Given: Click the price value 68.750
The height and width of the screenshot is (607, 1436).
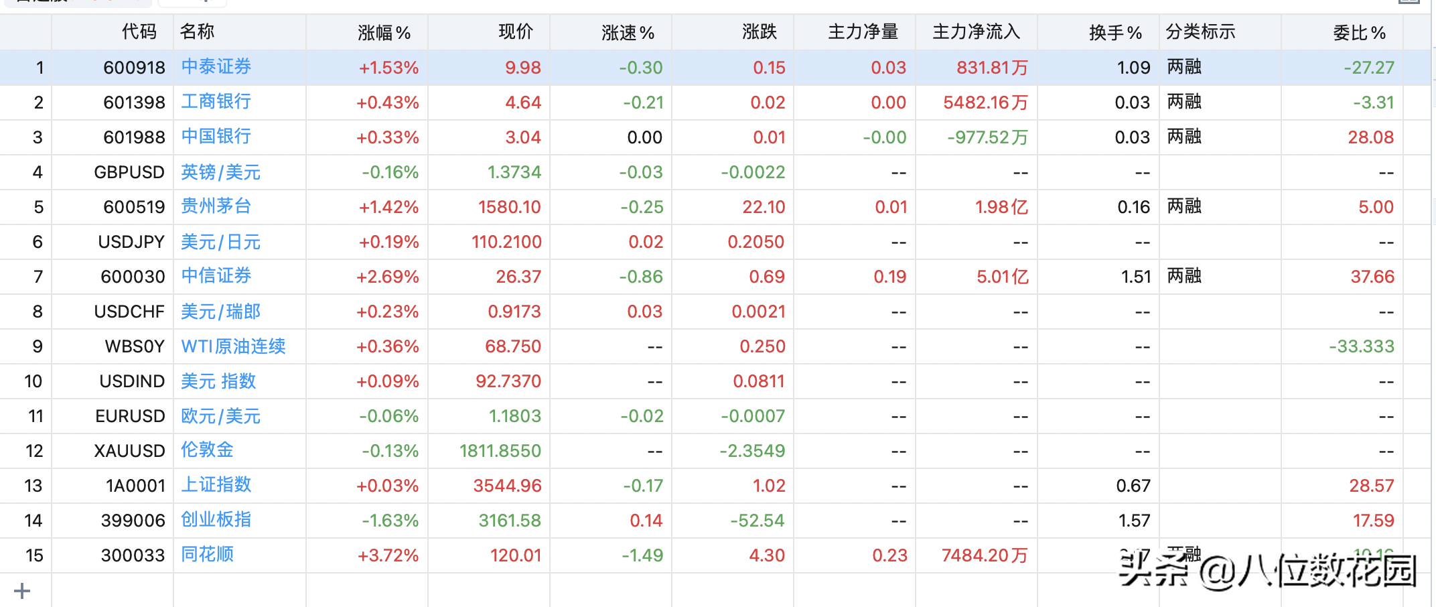Looking at the screenshot, I should pos(513,346).
